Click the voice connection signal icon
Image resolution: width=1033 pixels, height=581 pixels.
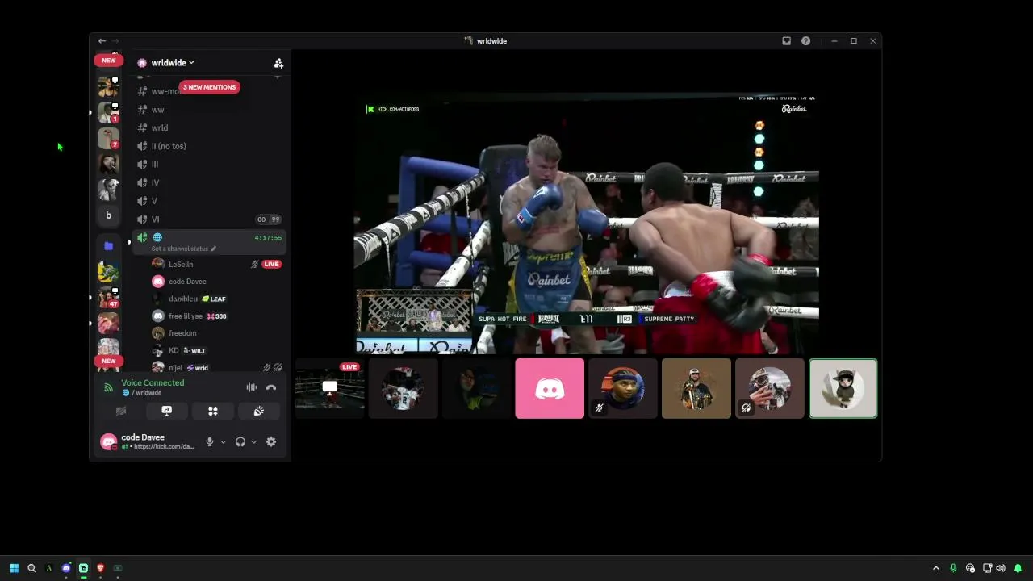pyautogui.click(x=108, y=388)
